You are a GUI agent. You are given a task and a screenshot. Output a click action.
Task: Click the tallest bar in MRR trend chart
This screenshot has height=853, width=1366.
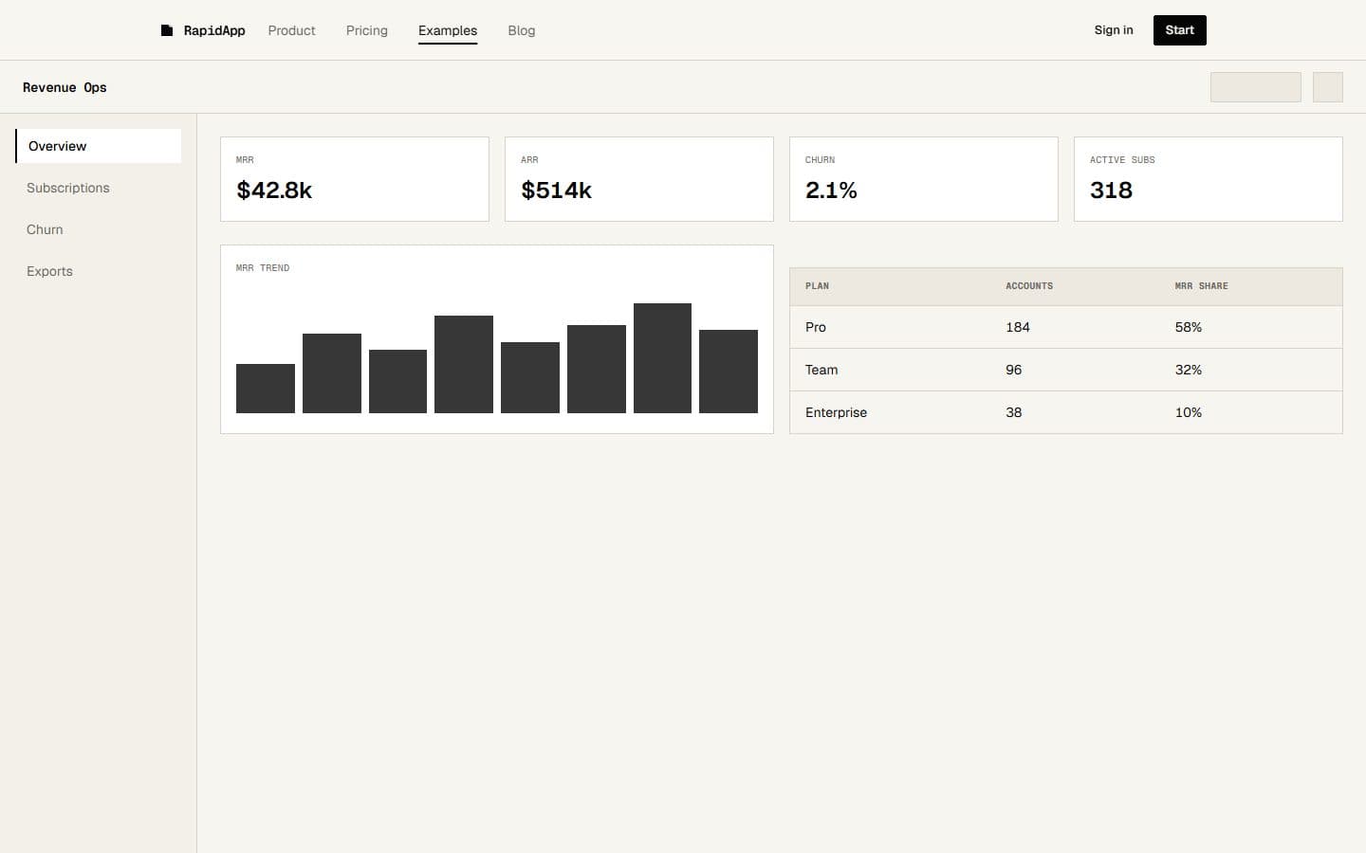coord(662,358)
